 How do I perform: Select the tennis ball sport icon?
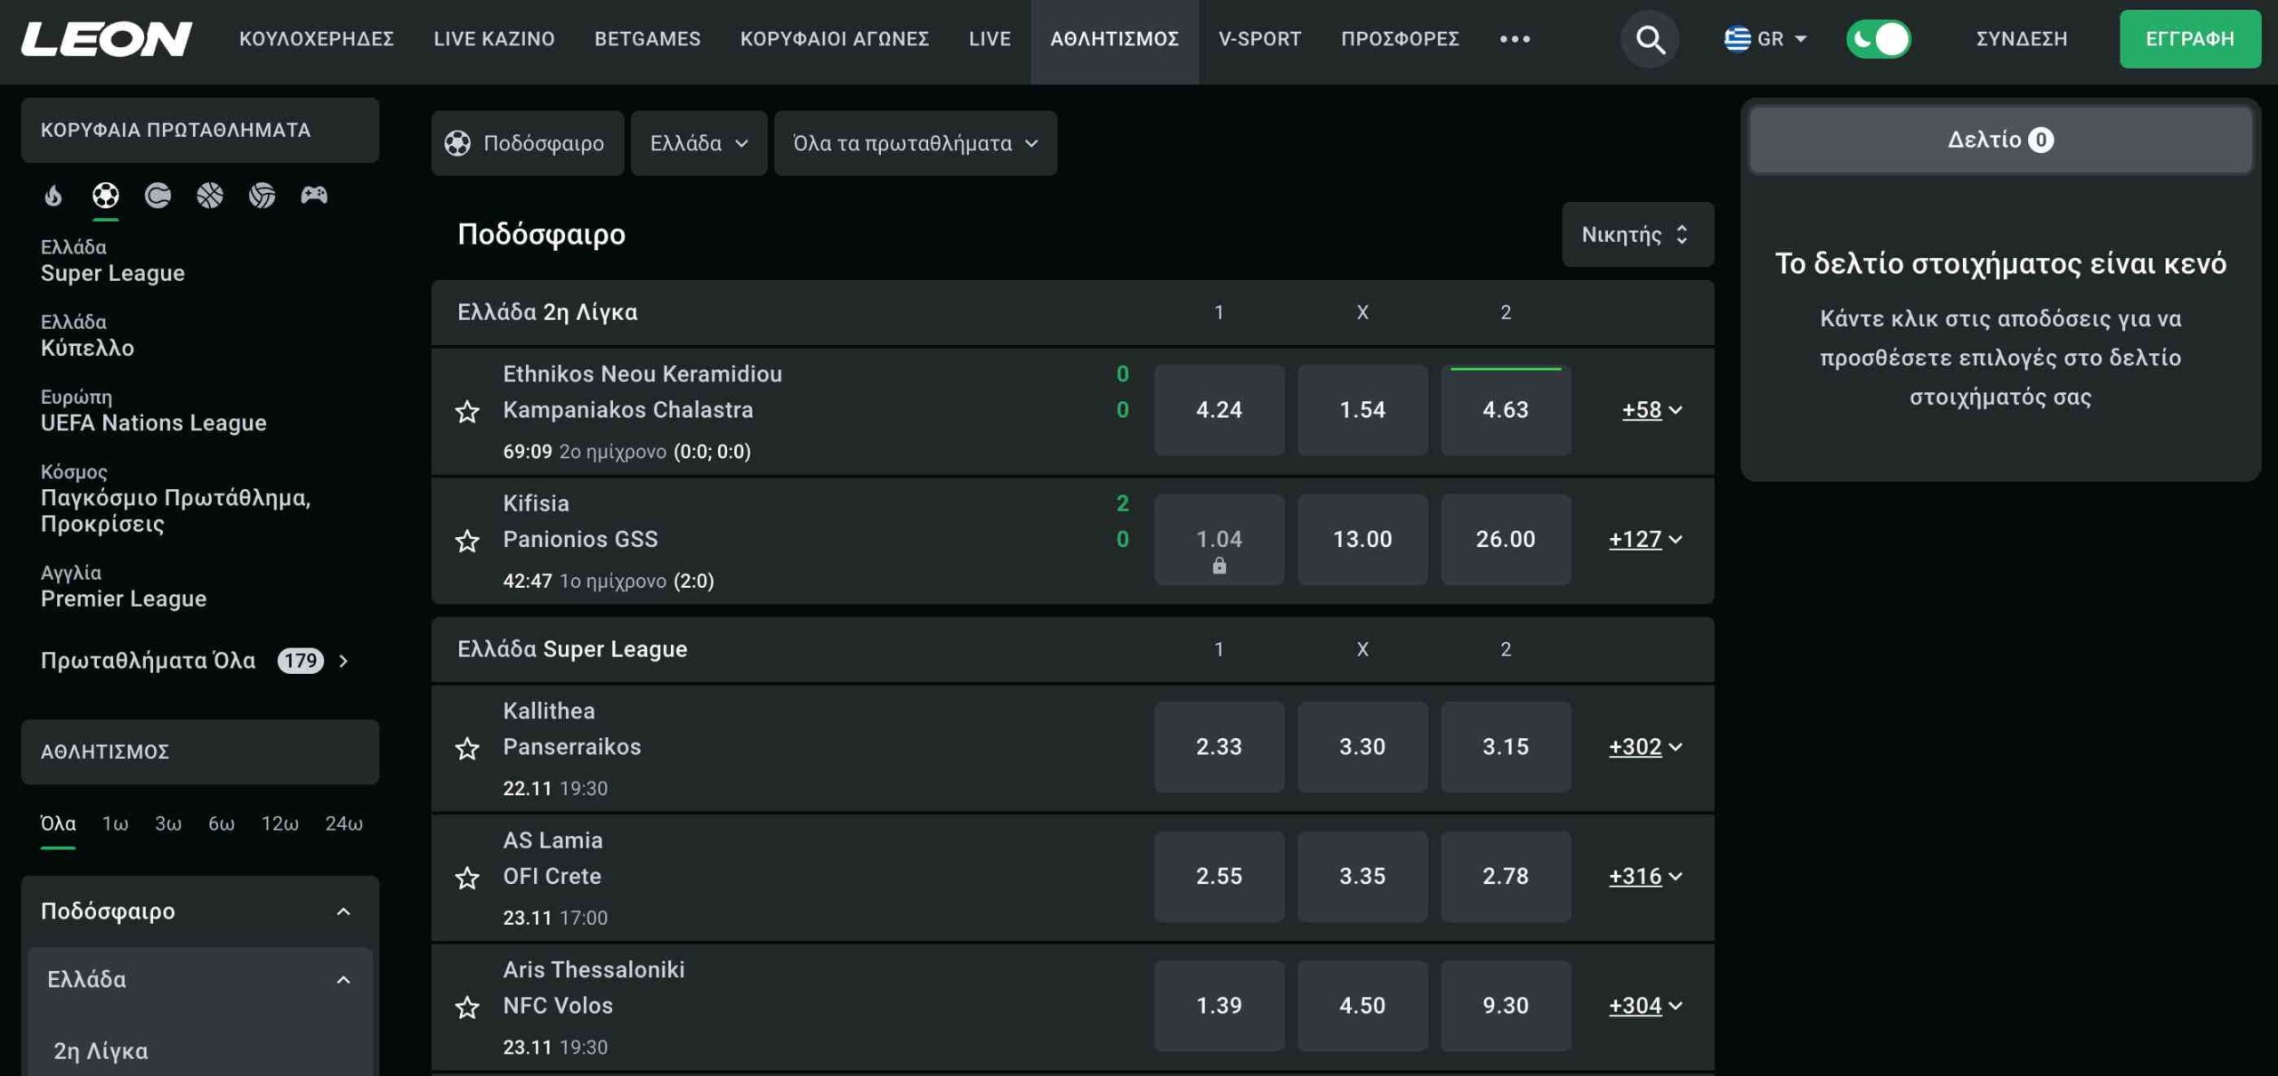tap(158, 195)
